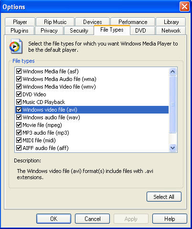Select the MP3 audio file (mp3) item
Screen dimensions: 192x229
46,133
